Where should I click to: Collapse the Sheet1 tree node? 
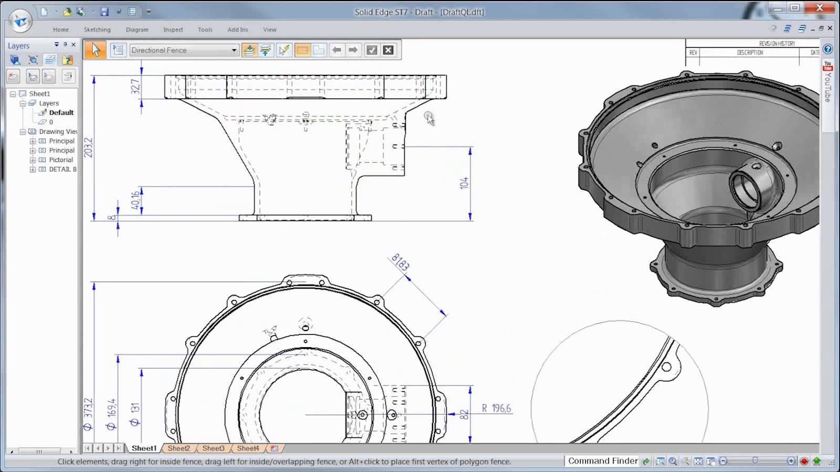(13, 94)
